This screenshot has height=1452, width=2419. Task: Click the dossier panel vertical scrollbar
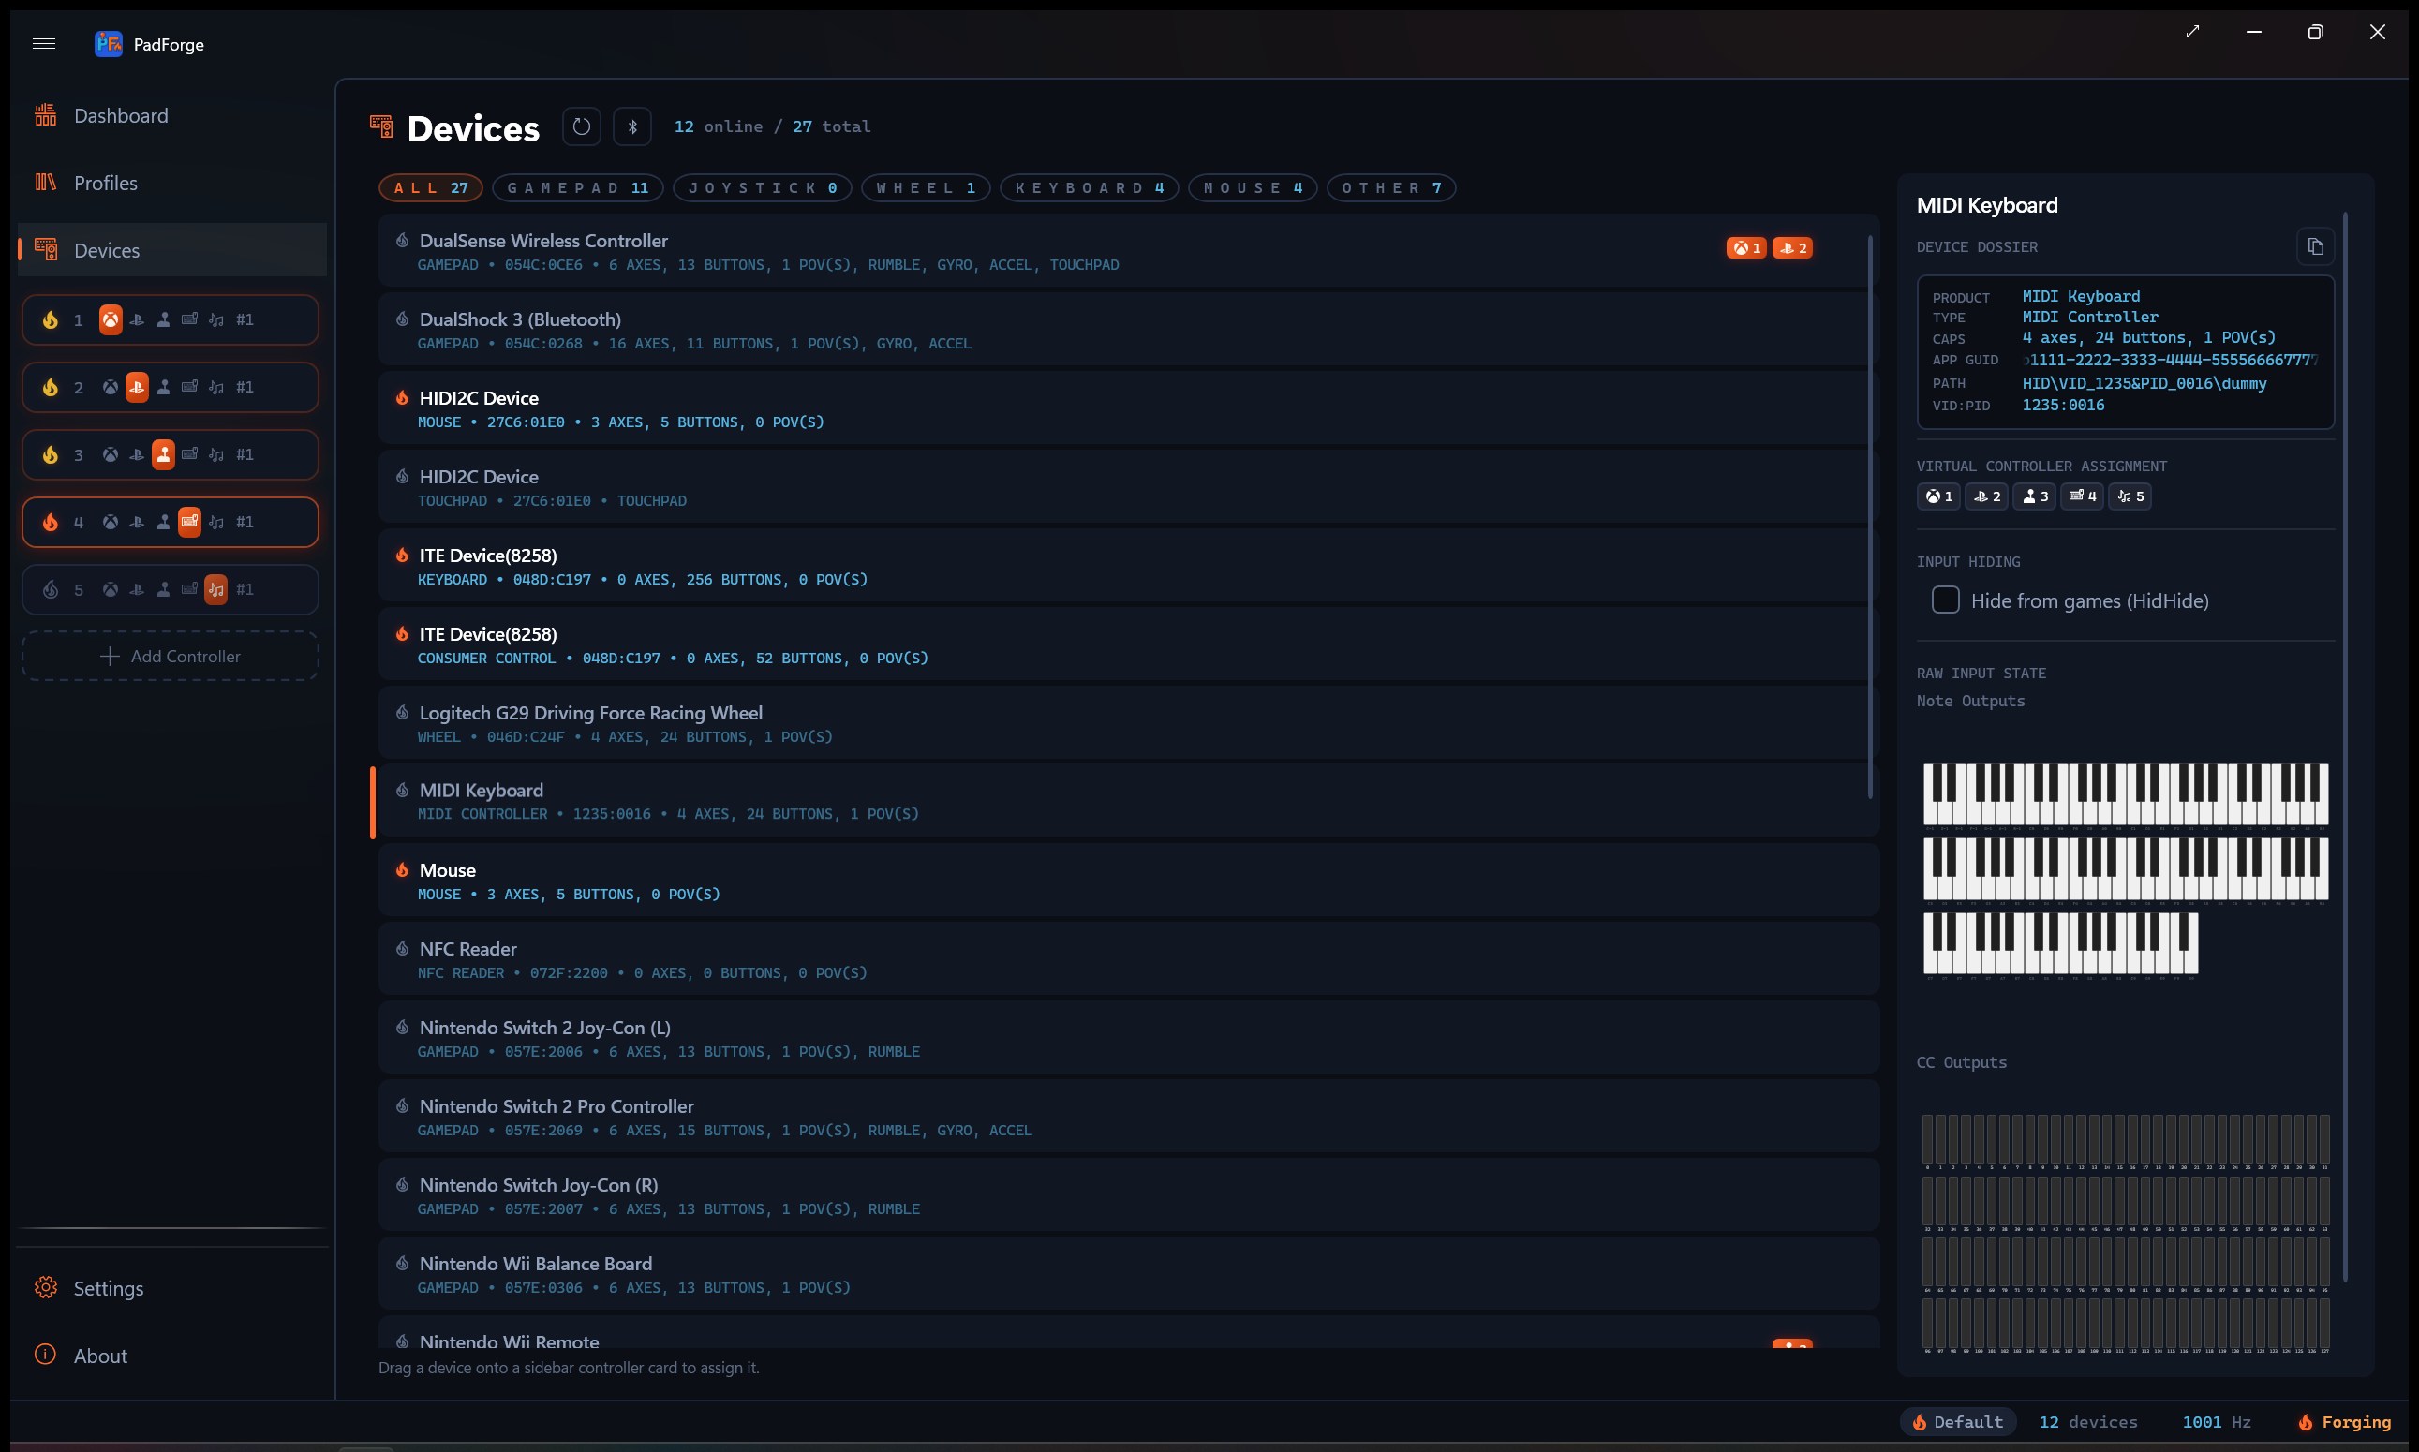pos(2345,748)
